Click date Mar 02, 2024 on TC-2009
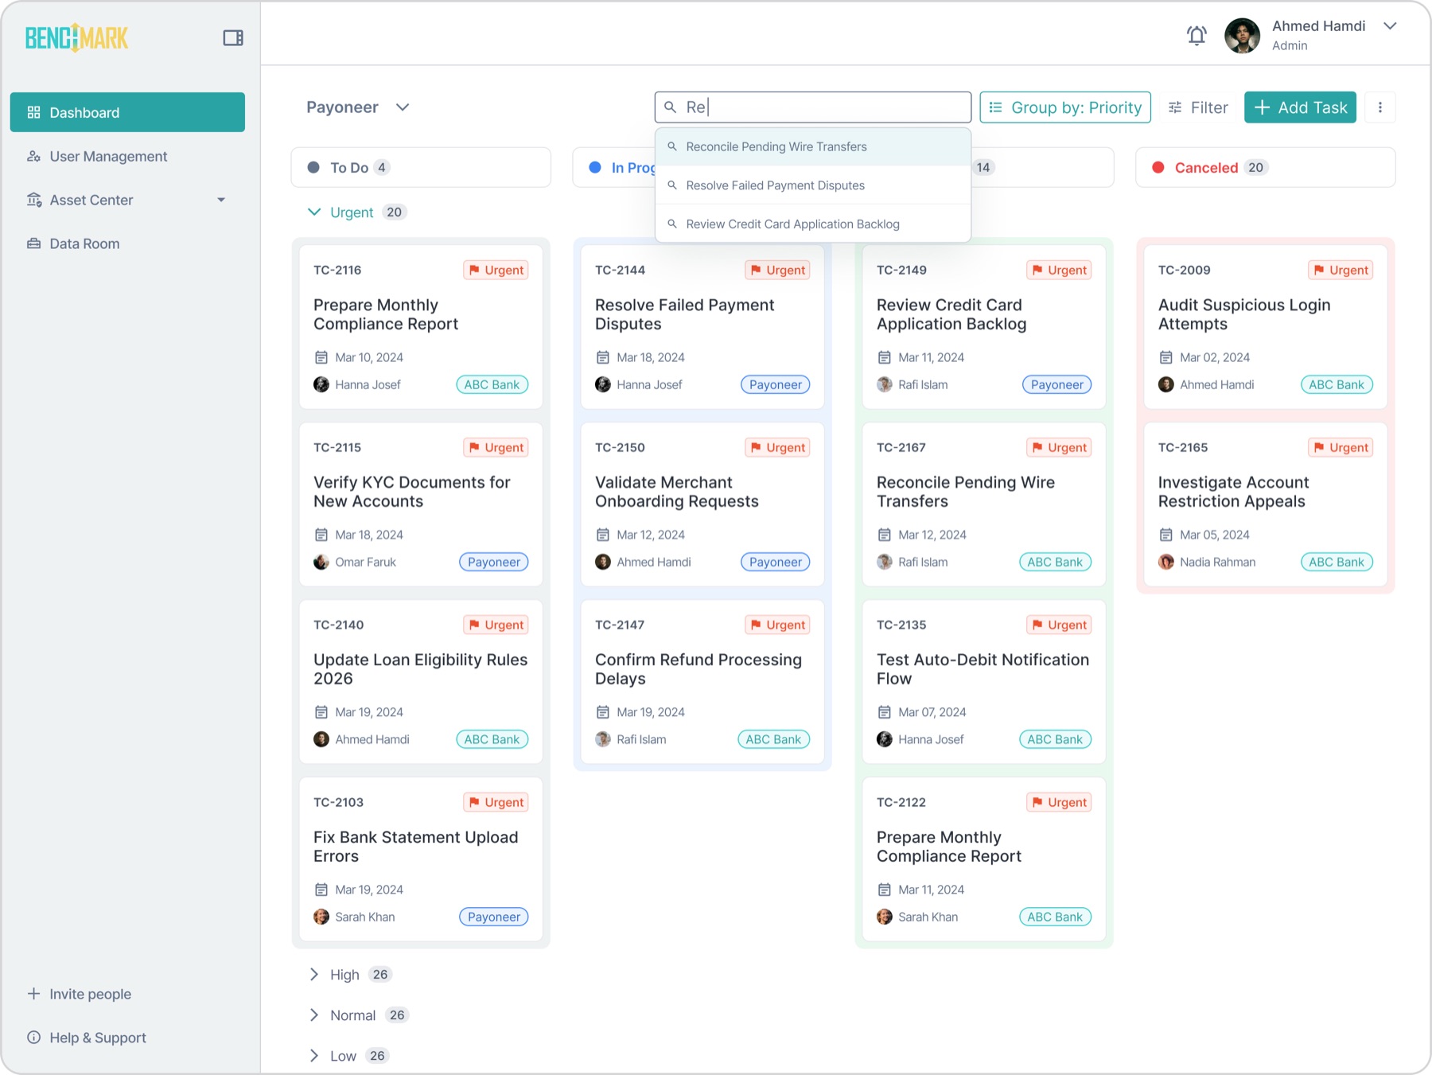The height and width of the screenshot is (1075, 1432). point(1214,357)
